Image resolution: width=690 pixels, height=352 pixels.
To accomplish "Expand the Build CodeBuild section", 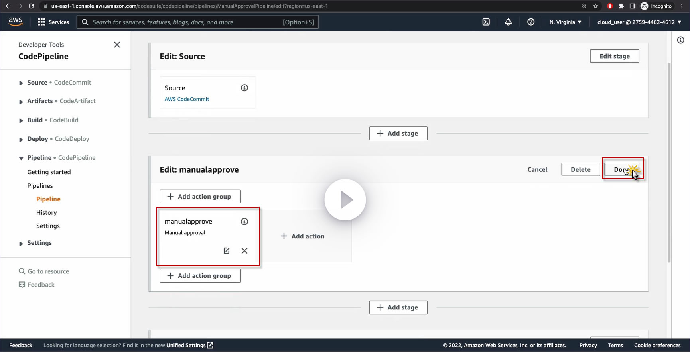I will pyautogui.click(x=21, y=120).
